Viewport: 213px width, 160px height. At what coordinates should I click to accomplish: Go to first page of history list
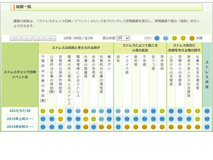[16, 38]
